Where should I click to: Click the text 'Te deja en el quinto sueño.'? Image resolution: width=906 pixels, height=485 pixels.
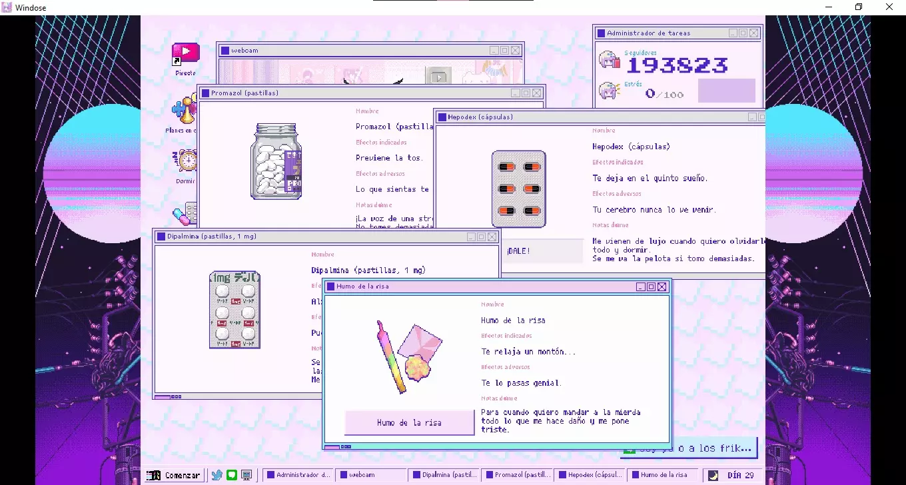click(x=650, y=179)
